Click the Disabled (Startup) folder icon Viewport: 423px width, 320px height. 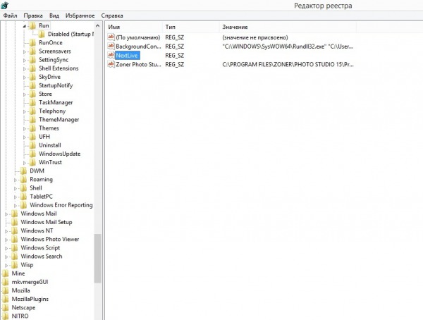coord(42,34)
